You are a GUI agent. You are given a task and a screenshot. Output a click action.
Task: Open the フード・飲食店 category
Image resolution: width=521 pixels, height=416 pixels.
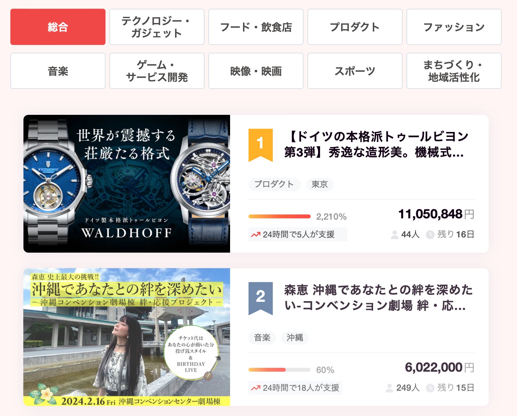coord(256,27)
